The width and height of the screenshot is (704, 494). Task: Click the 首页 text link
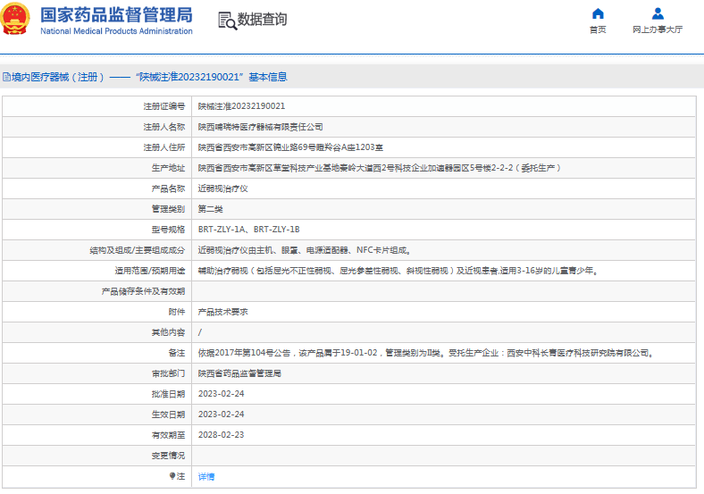[598, 29]
